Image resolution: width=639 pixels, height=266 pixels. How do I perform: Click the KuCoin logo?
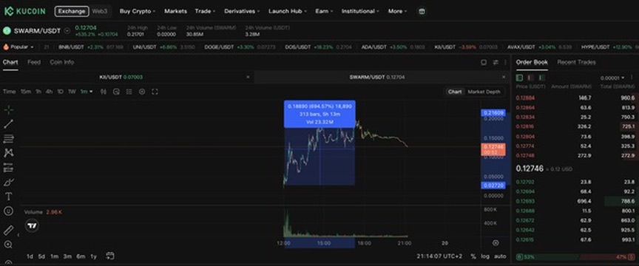tap(25, 11)
